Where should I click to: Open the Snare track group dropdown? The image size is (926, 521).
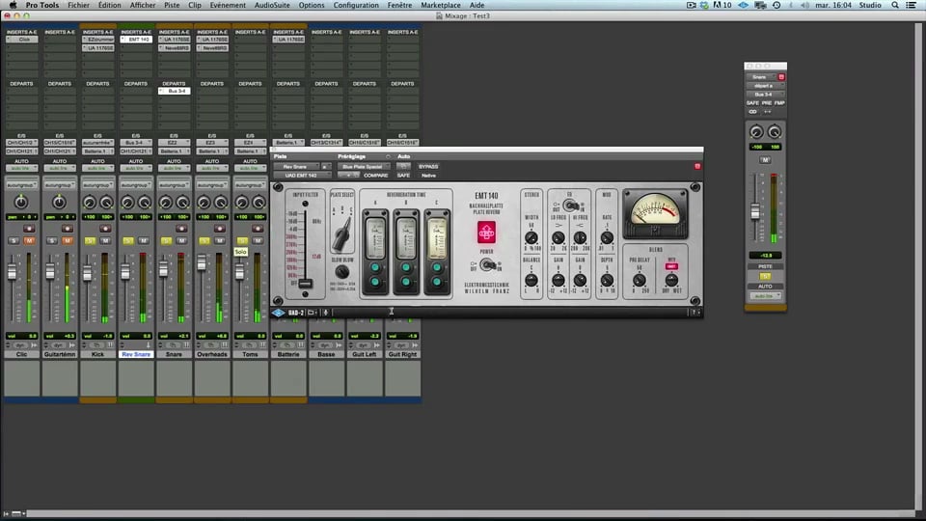(175, 185)
